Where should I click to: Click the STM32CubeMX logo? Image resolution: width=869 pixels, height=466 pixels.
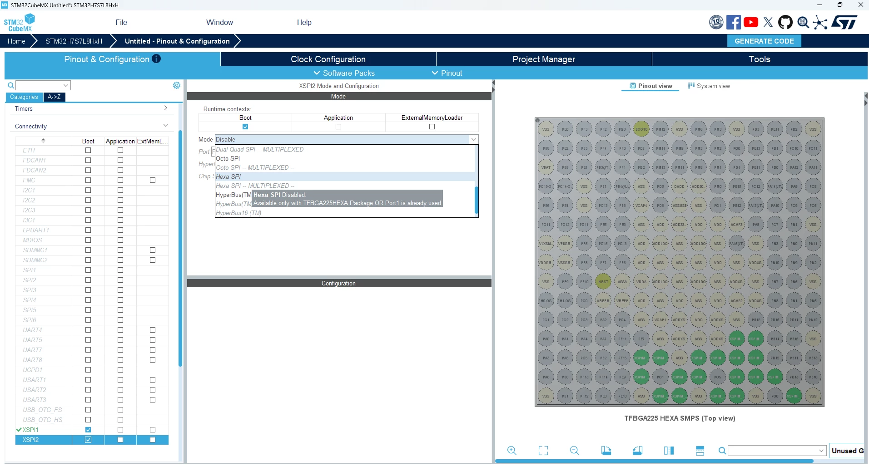coord(19,22)
